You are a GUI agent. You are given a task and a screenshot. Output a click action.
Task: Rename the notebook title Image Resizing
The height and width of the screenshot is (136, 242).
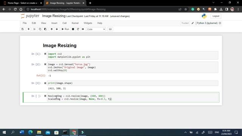coord(54,16)
